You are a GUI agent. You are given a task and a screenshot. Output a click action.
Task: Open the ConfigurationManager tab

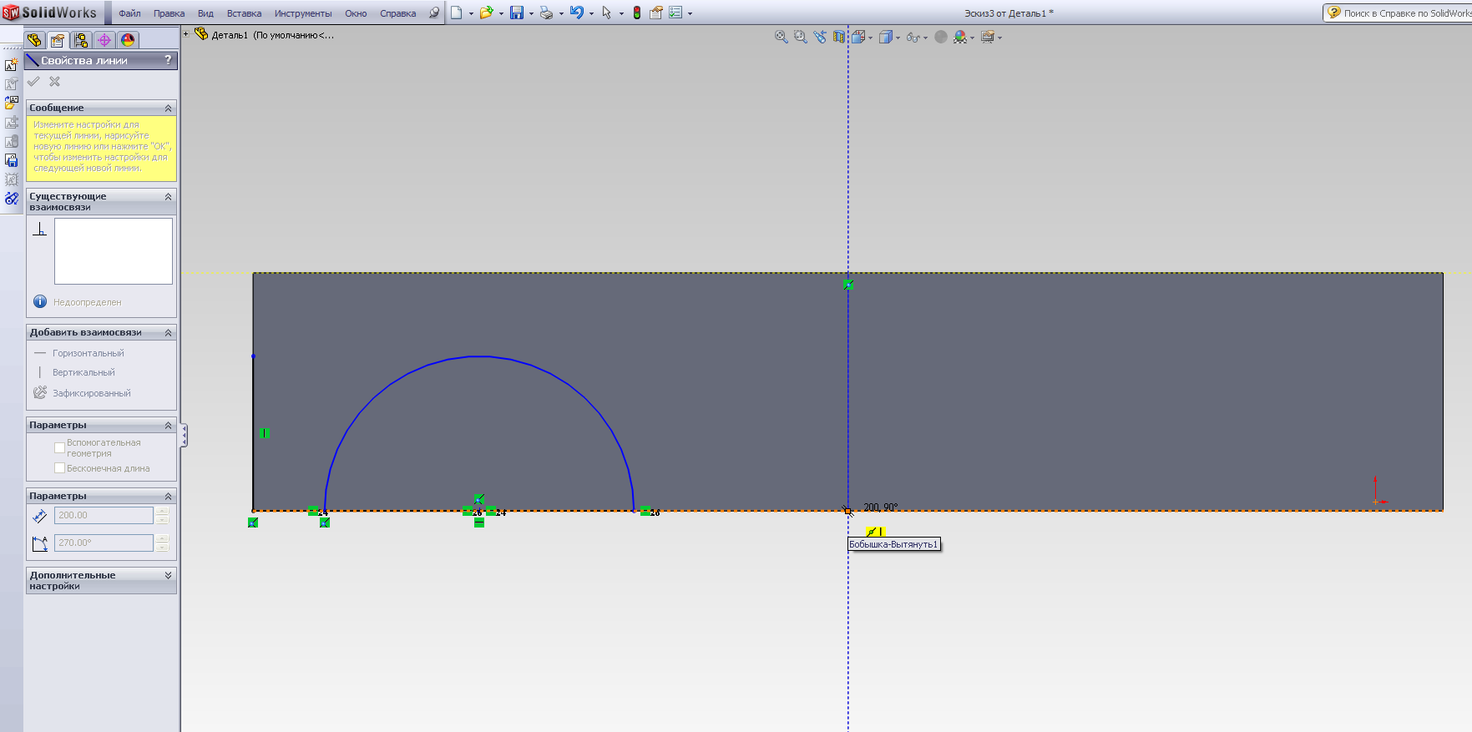click(81, 40)
